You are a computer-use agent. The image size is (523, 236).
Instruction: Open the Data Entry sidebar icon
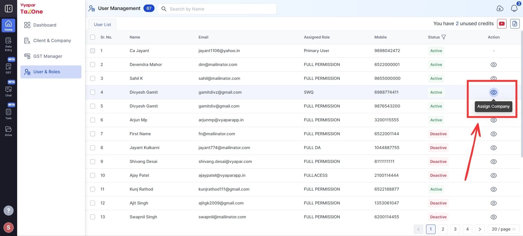point(8,44)
